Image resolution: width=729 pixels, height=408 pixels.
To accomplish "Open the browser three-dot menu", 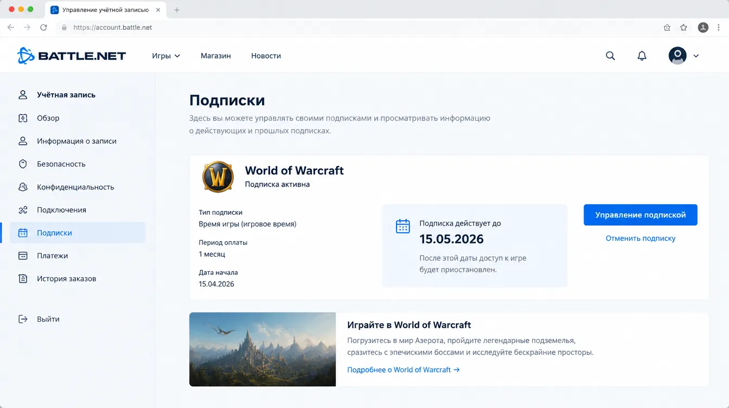I will click(x=719, y=27).
